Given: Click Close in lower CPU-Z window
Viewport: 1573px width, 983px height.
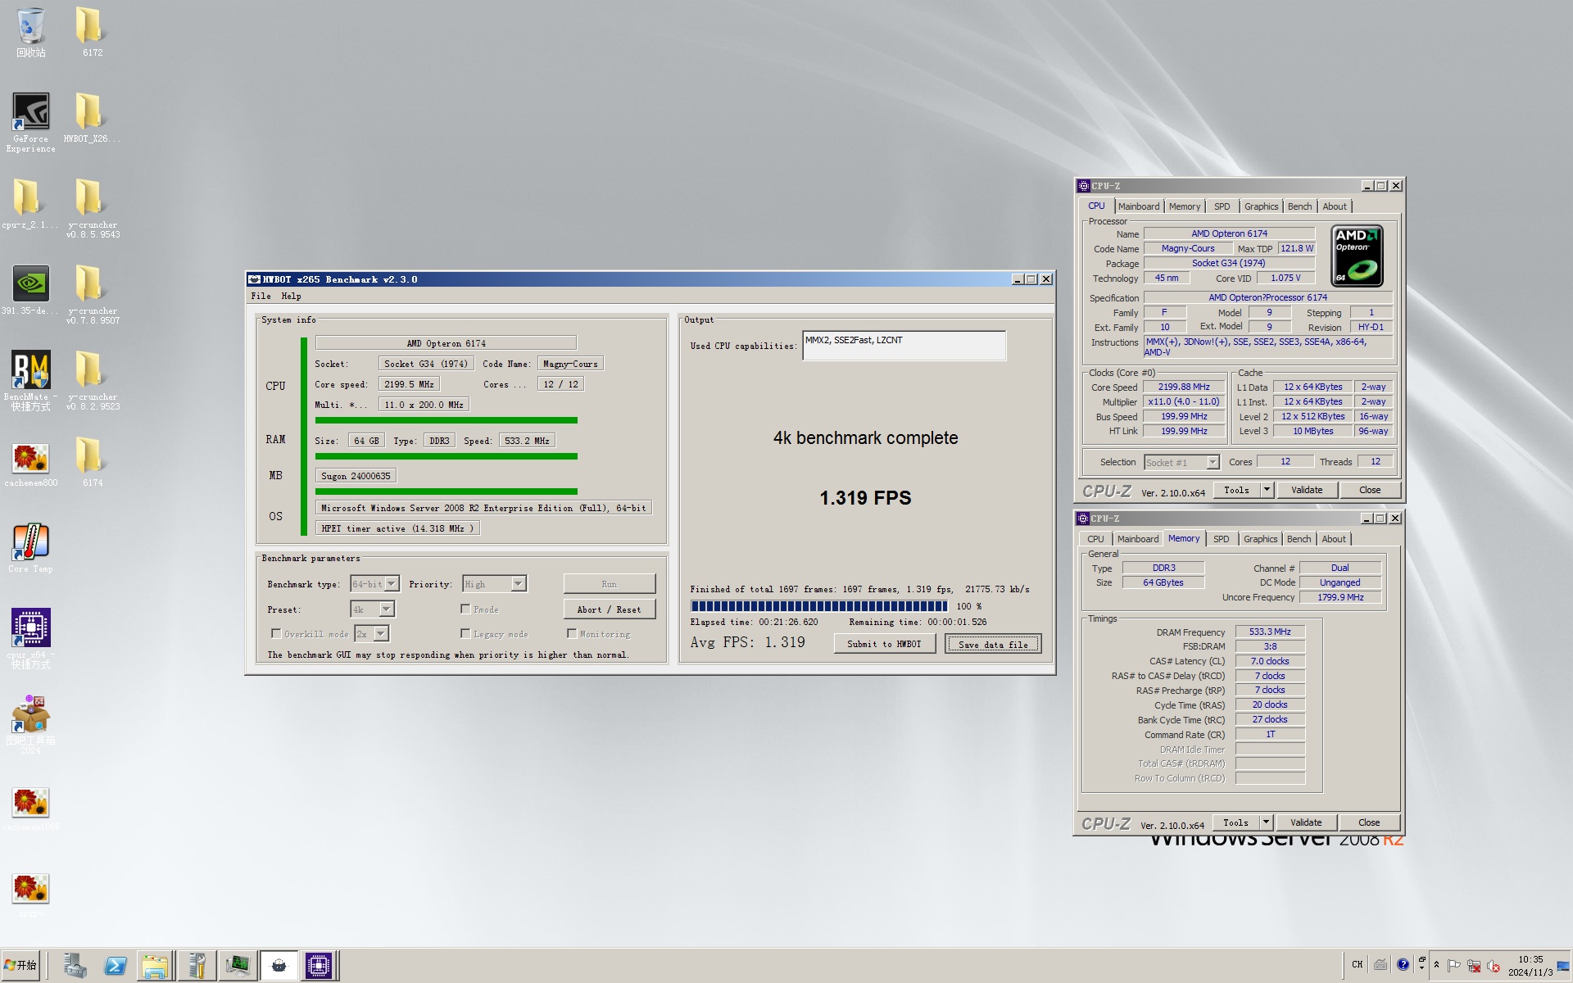Looking at the screenshot, I should click(1369, 822).
